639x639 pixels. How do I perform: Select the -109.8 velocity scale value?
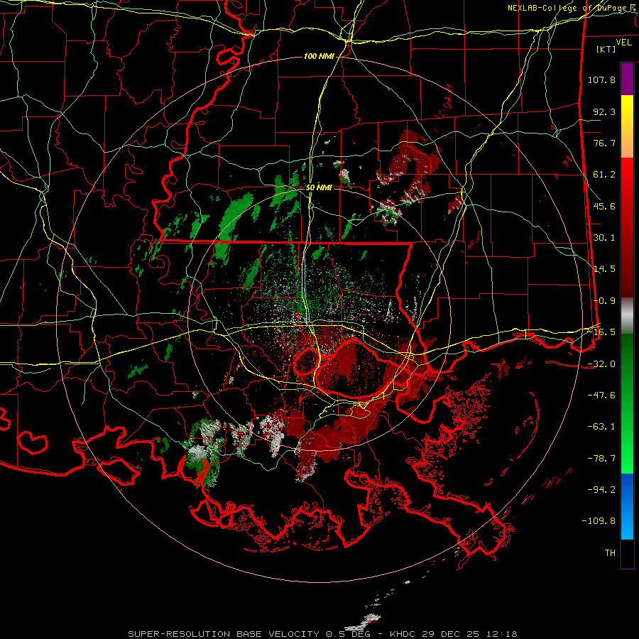tap(599, 521)
